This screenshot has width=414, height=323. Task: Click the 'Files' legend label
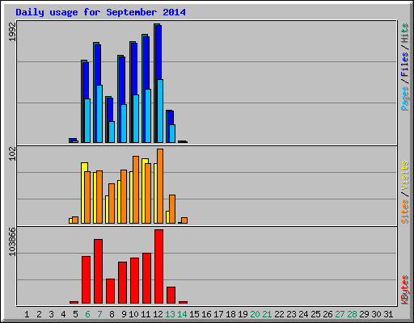click(x=405, y=65)
